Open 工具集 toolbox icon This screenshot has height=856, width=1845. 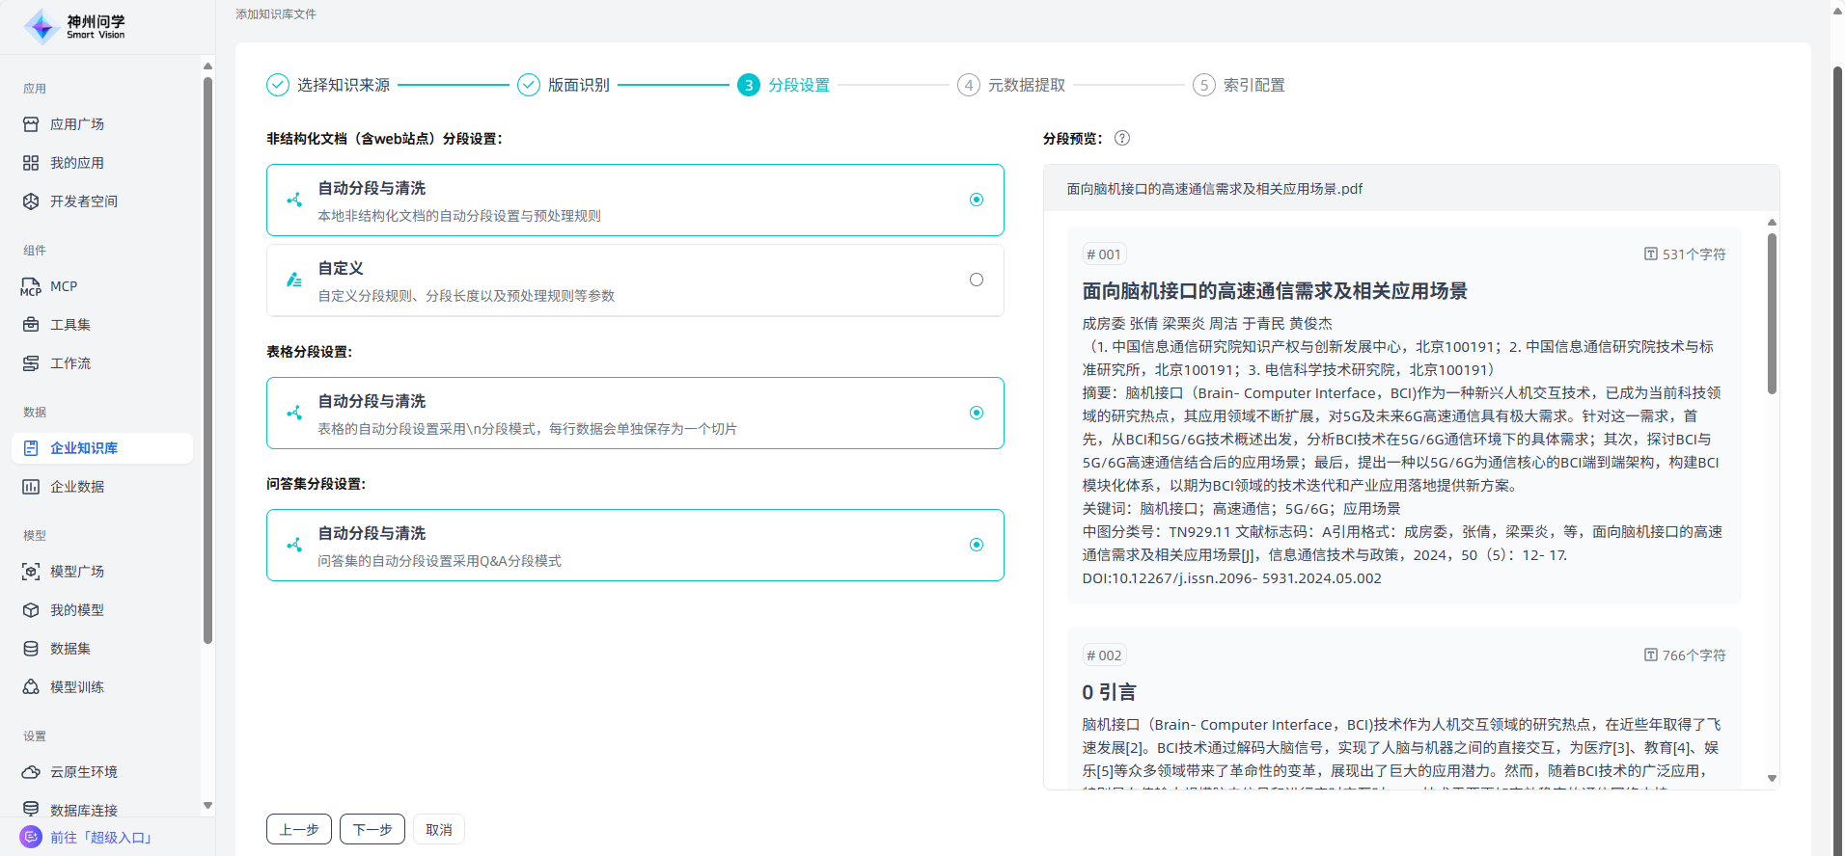pyautogui.click(x=31, y=325)
